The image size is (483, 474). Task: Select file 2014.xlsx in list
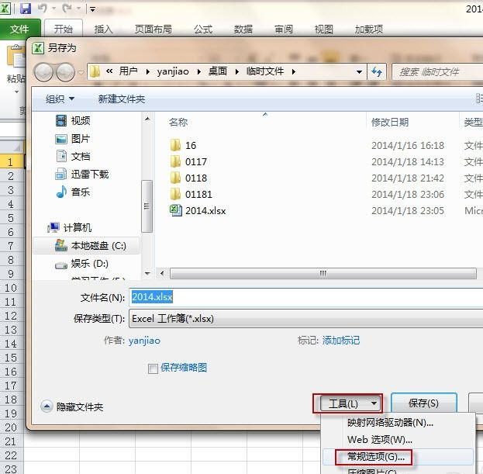point(198,211)
